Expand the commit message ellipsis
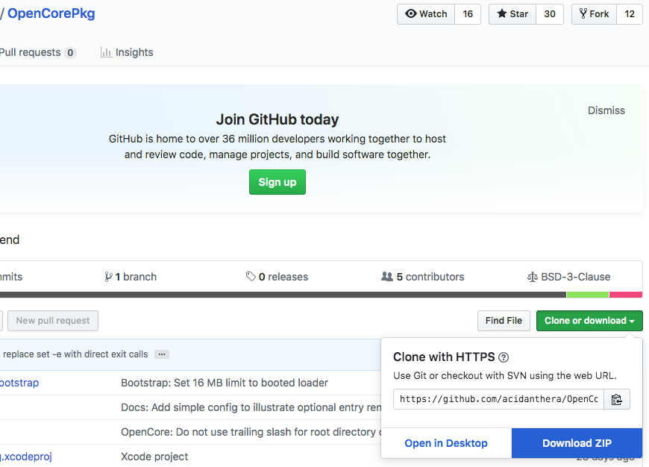649x467 pixels. (162, 354)
